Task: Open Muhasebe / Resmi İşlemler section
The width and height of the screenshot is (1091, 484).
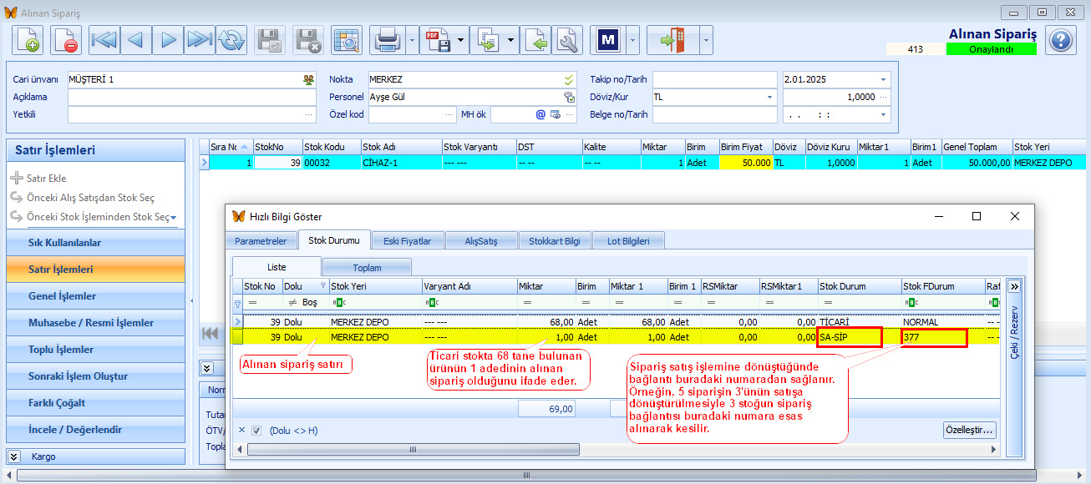Action: coord(95,323)
